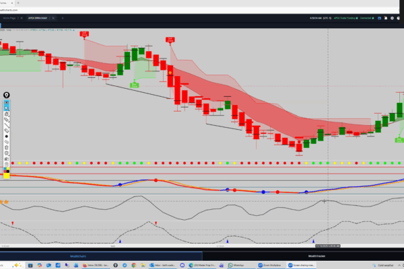Pick the yellow color swatch in the toolbar
This screenshot has width=404, height=269.
click(x=7, y=176)
